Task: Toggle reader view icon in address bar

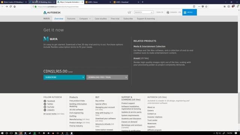Action: point(194,7)
